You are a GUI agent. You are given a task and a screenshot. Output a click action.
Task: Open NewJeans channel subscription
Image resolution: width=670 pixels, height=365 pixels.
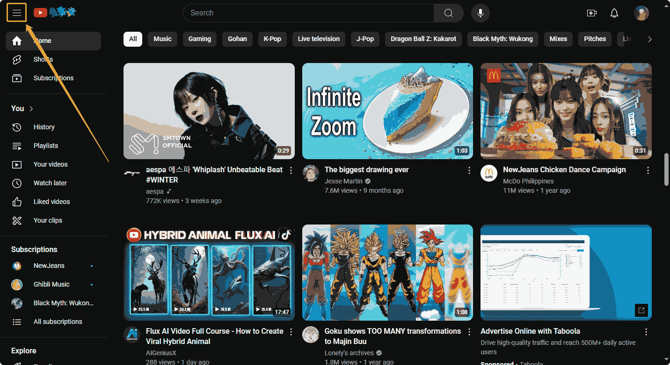tap(53, 266)
